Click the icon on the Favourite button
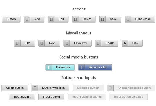The height and width of the screenshot is (106, 156). tap(67, 43)
